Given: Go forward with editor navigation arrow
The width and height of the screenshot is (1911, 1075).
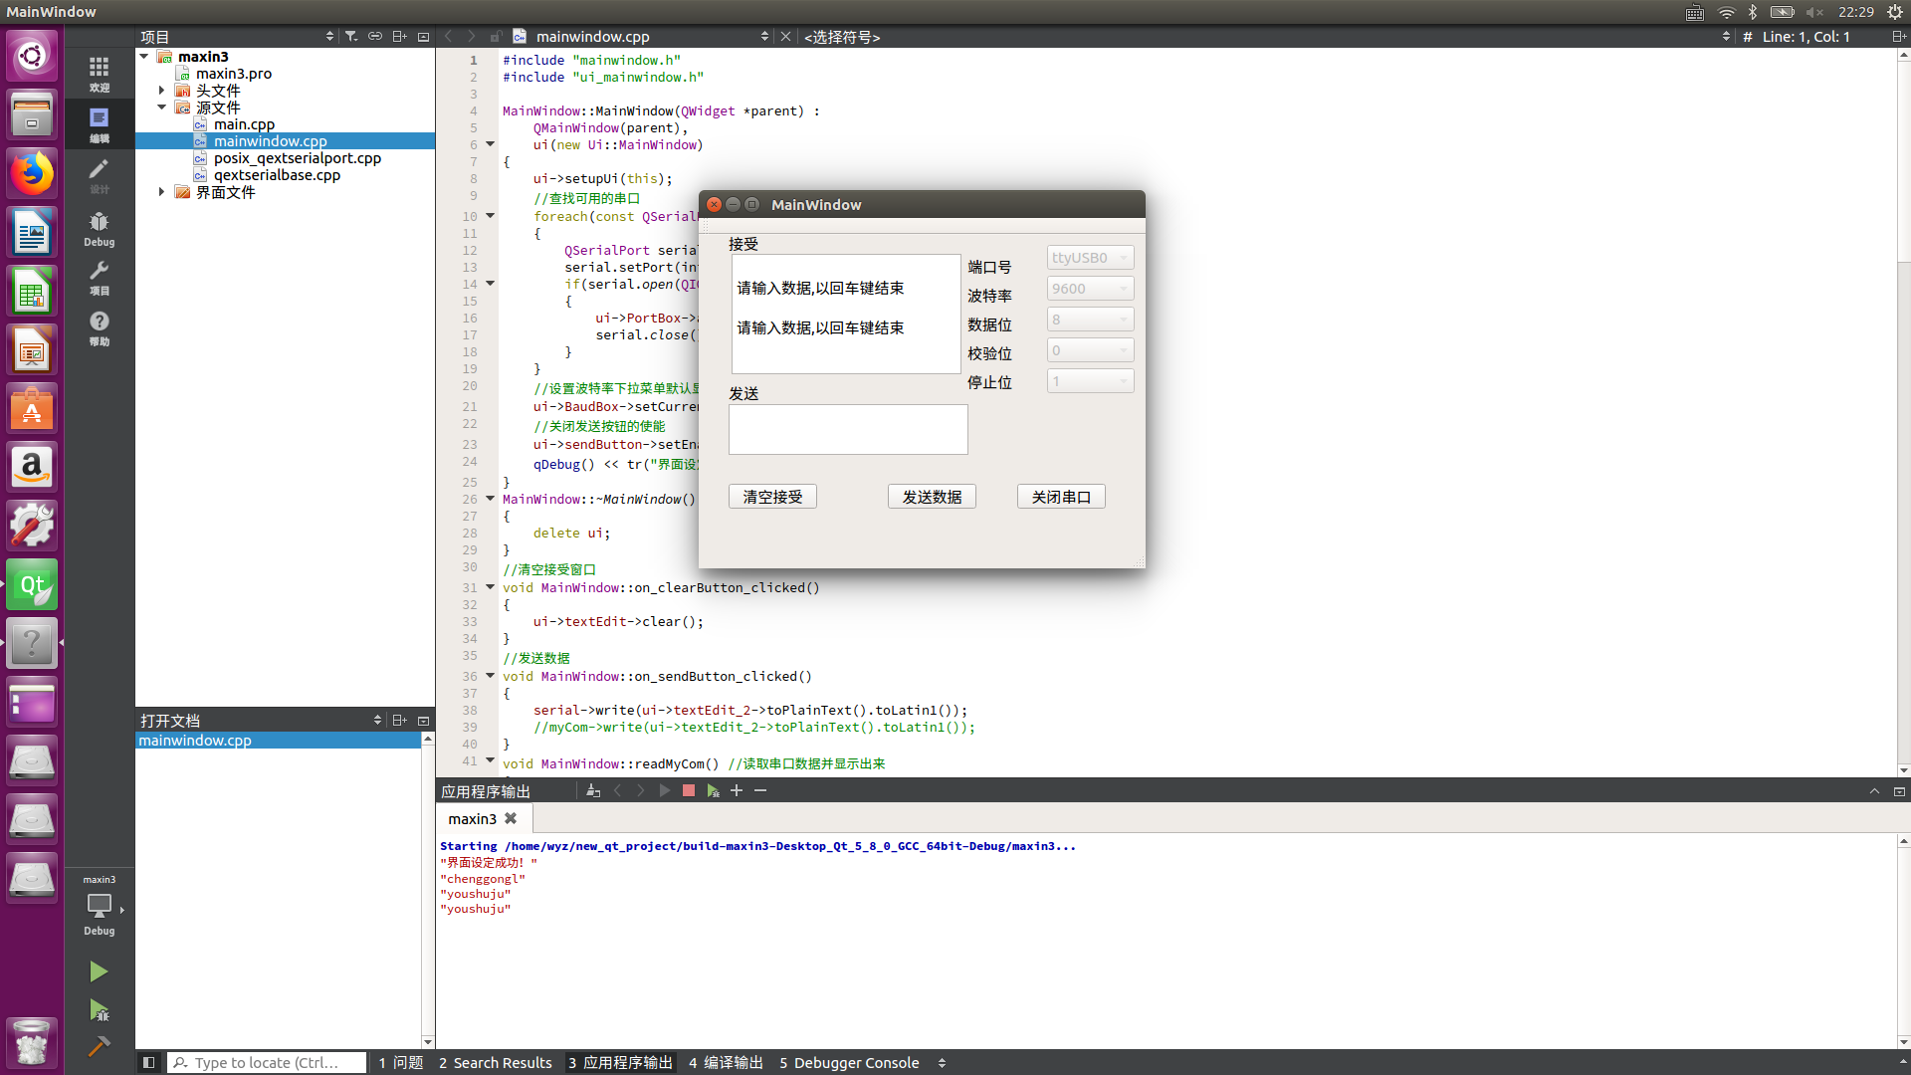Looking at the screenshot, I should 472,37.
